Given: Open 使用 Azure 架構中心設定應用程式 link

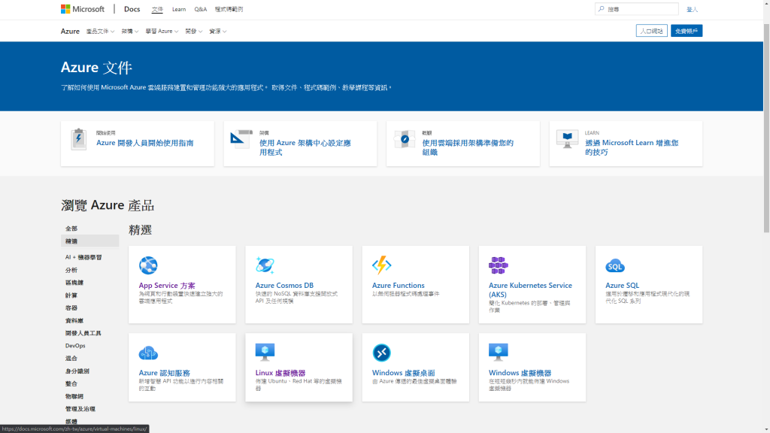Looking at the screenshot, I should click(305, 147).
